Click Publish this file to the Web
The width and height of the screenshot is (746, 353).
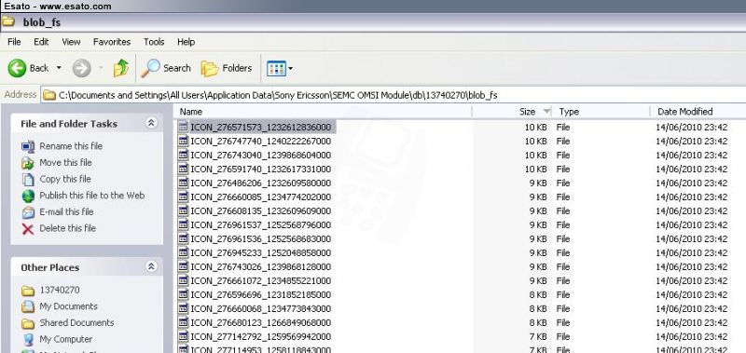pyautogui.click(x=91, y=196)
